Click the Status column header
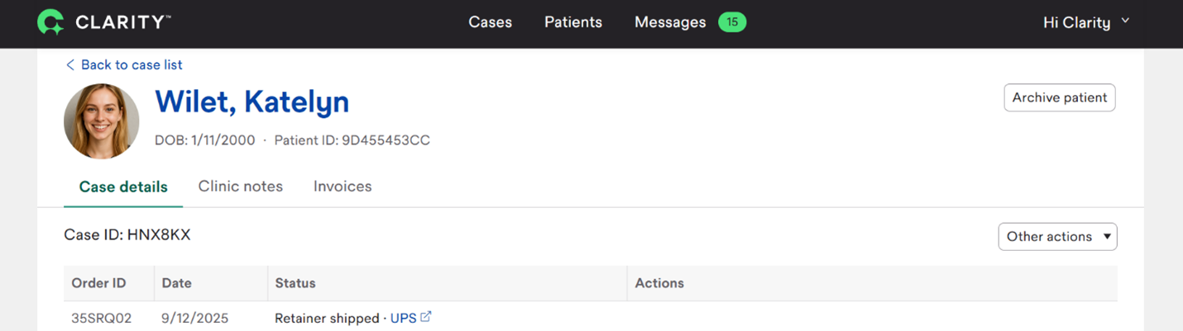This screenshot has height=331, width=1183. (295, 283)
